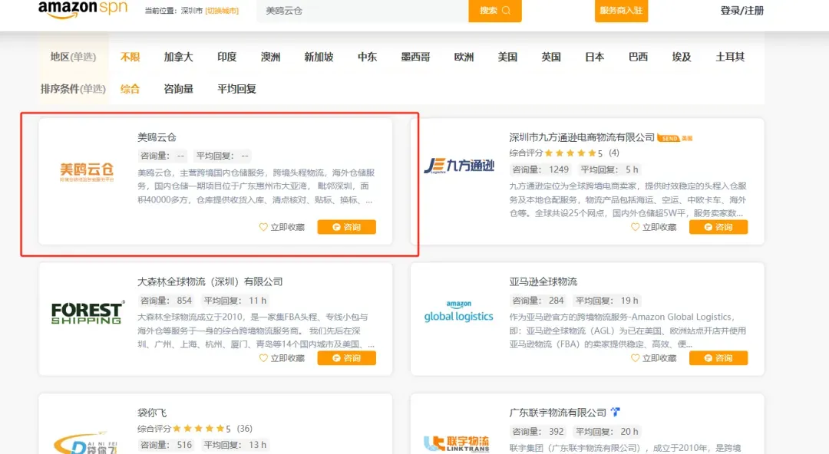
Task: Select the 中东 region filter
Action: pyautogui.click(x=367, y=57)
